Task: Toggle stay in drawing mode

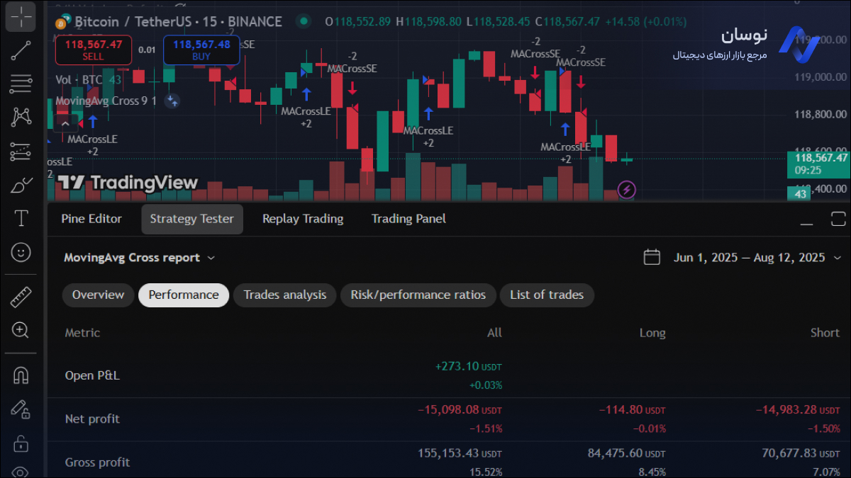Action: coord(21,409)
